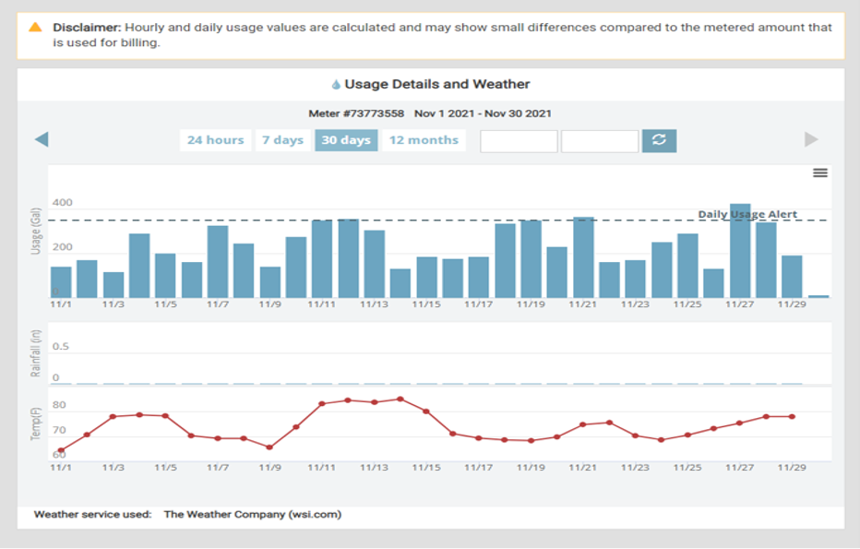Select the usage bar for 11/21
Screen dimensions: 860x549
click(583, 257)
